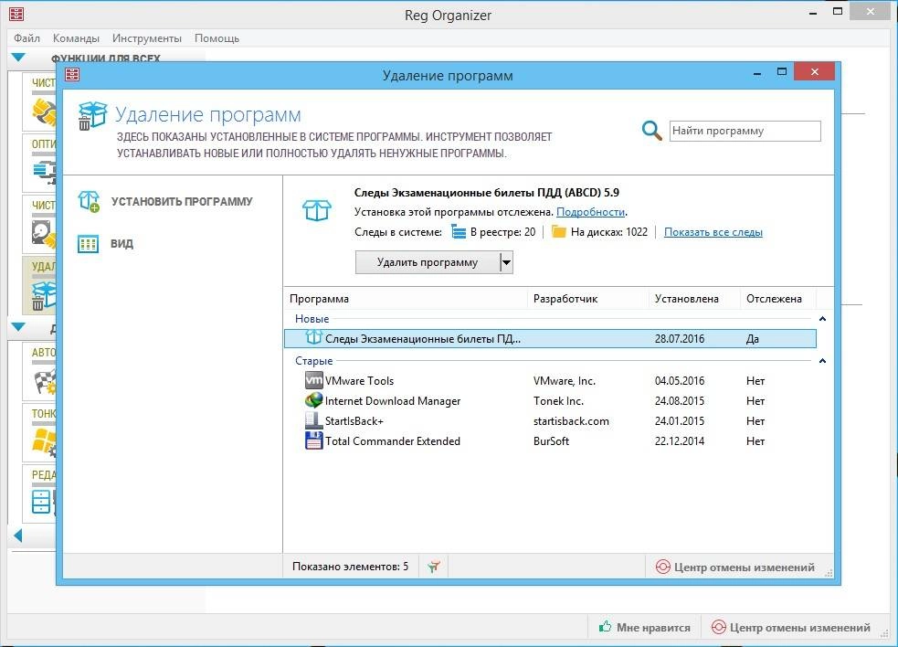This screenshot has height=647, width=898.
Task: Click Мне нравится in main window
Action: [644, 628]
